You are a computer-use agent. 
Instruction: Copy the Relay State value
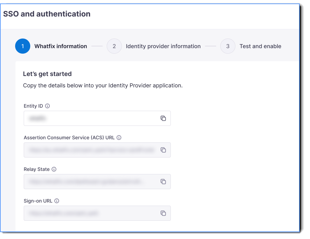[x=163, y=182]
